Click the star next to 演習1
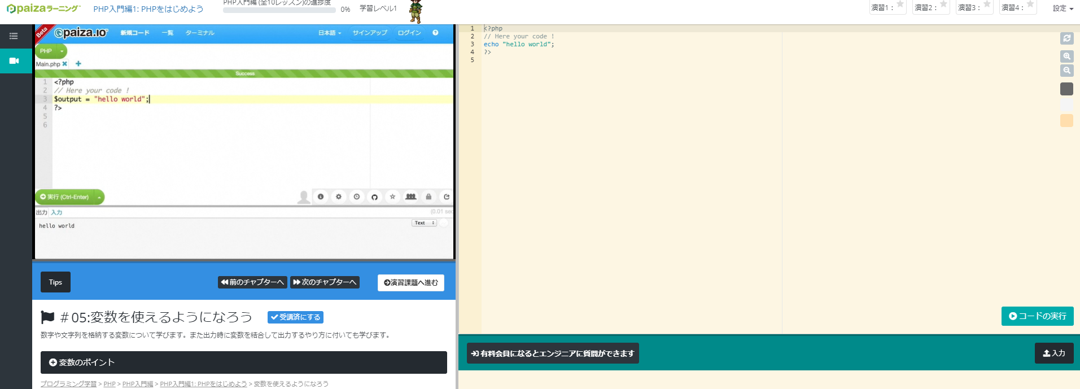Image resolution: width=1080 pixels, height=389 pixels. [900, 5]
